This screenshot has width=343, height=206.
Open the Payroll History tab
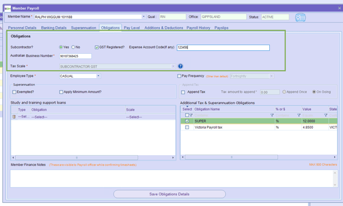[x=198, y=28]
